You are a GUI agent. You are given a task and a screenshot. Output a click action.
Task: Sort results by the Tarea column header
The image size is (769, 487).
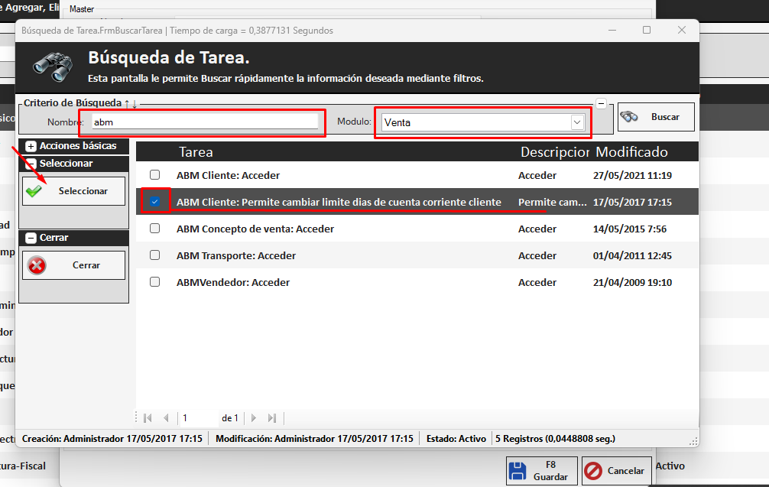tap(196, 152)
